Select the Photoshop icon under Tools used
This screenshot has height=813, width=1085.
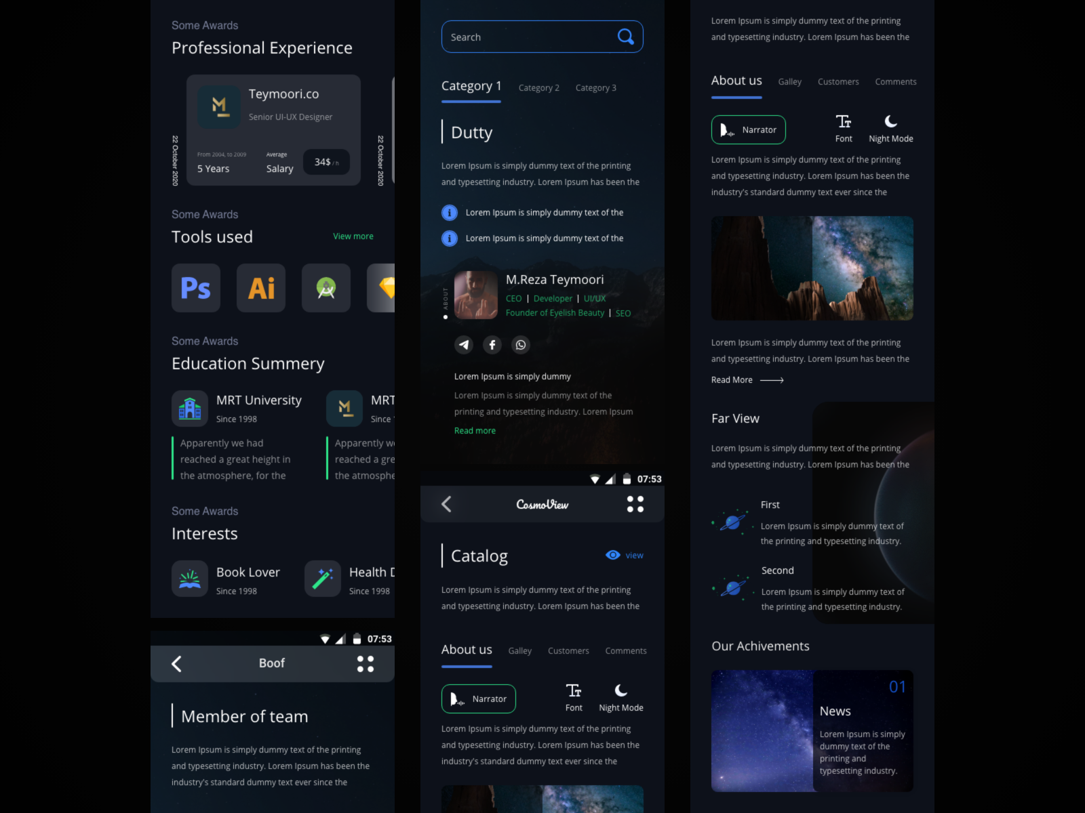(x=196, y=288)
